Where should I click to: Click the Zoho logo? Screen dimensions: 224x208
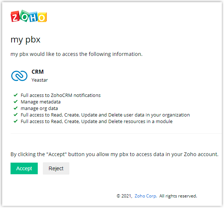[29, 16]
